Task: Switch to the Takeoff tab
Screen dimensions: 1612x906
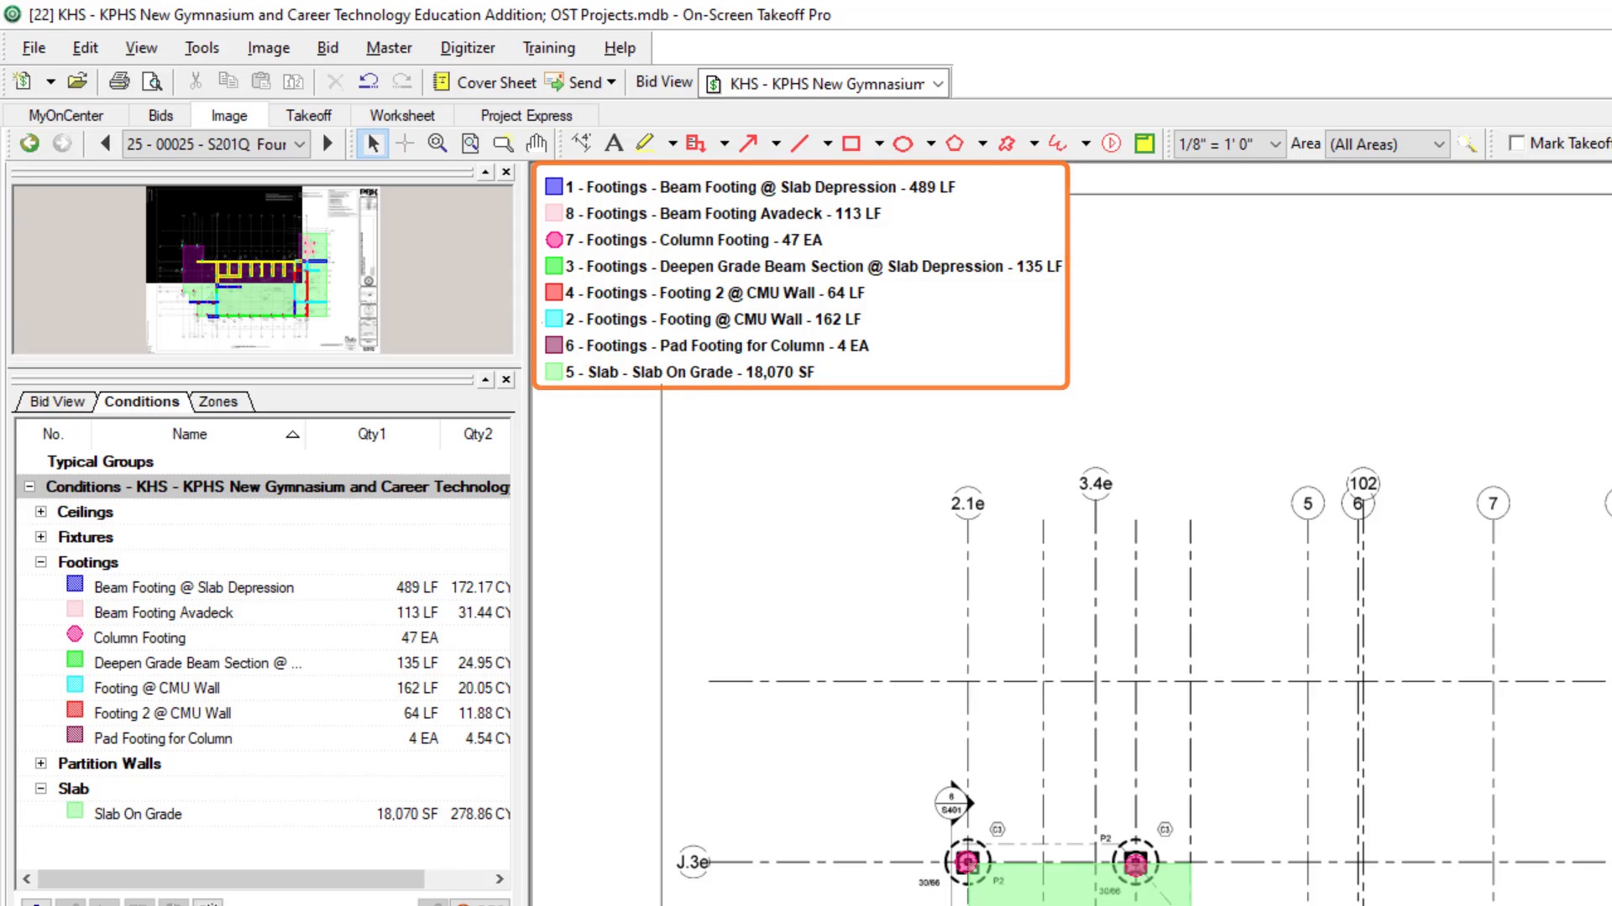Action: point(308,115)
